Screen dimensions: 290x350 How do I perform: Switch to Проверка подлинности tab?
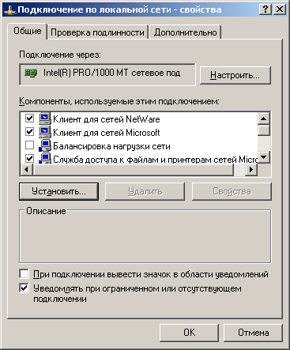pyautogui.click(x=97, y=32)
